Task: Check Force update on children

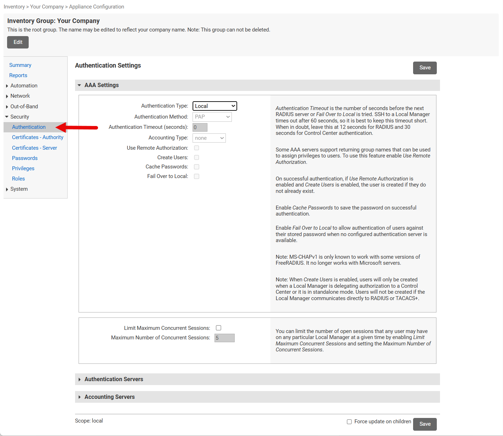Action: [349, 422]
